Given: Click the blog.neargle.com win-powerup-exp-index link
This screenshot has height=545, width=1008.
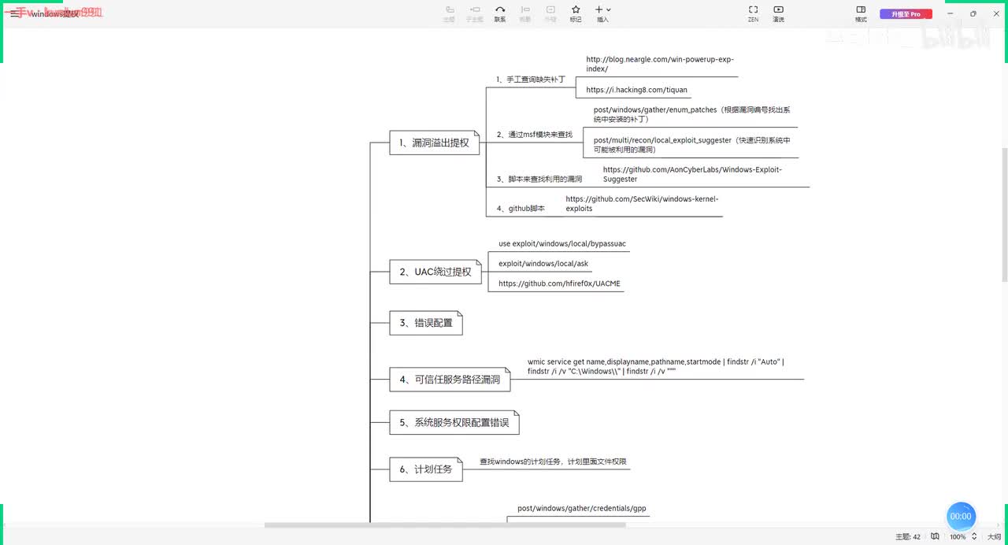Looking at the screenshot, I should click(x=660, y=64).
